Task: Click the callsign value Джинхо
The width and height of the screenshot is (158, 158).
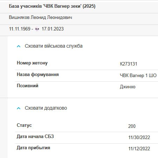Action: click(x=128, y=87)
